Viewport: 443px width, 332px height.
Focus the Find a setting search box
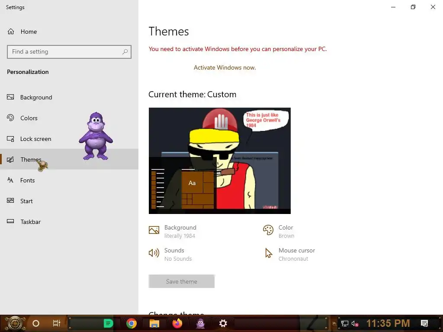[69, 52]
